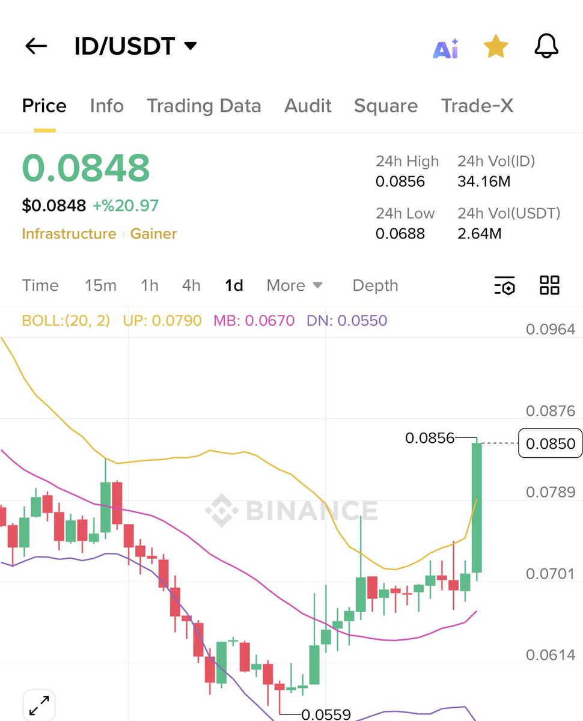Tap the $0.0848 USD price text
This screenshot has height=721, width=583.
tap(54, 205)
